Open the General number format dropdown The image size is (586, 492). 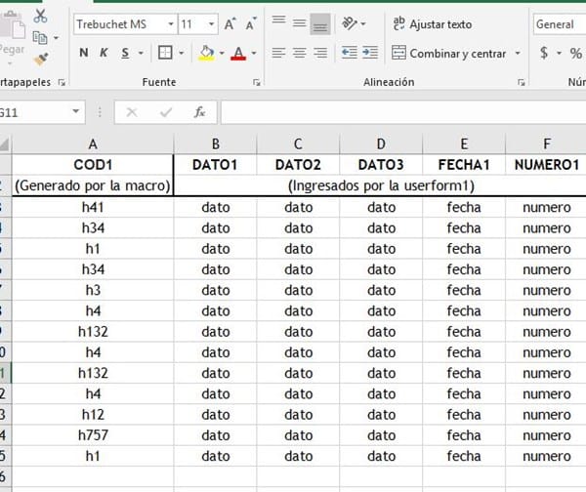coord(561,23)
